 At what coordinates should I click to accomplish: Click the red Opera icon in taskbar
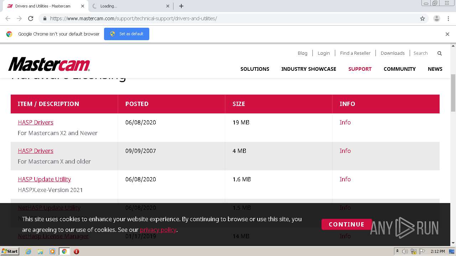[76, 251]
